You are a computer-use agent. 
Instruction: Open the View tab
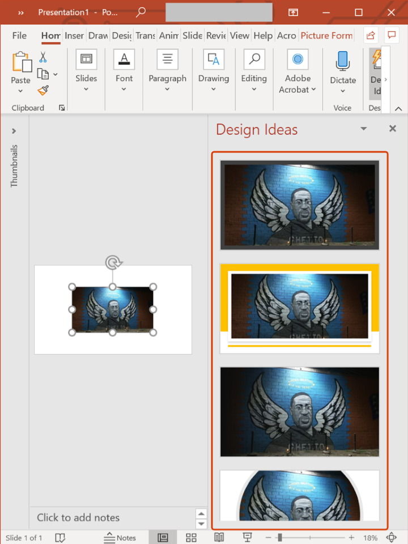tap(239, 35)
